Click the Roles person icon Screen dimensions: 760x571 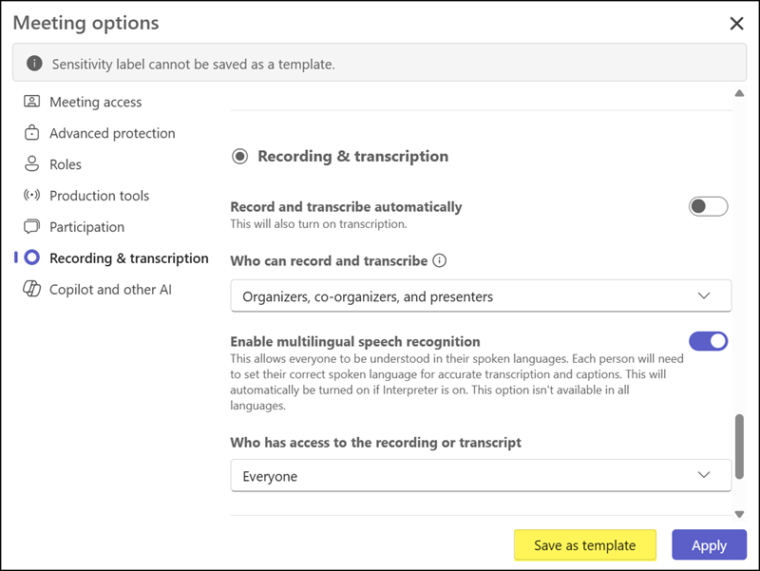pyautogui.click(x=32, y=163)
